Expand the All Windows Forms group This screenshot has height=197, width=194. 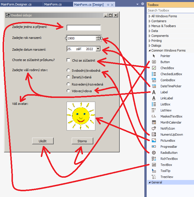150,16
